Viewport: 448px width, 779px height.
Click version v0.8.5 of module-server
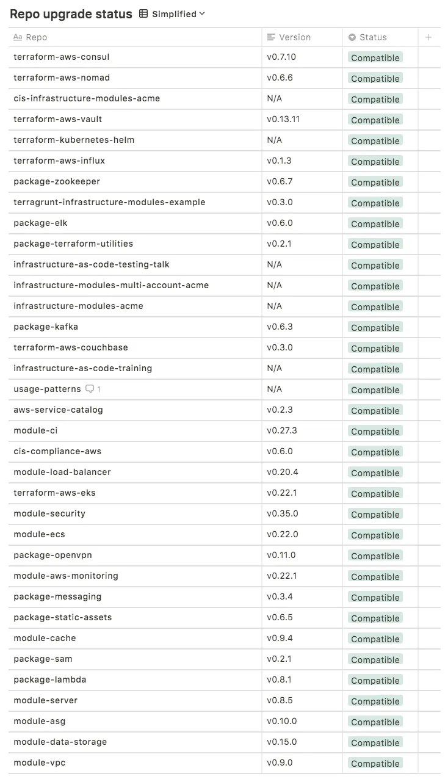coord(280,700)
